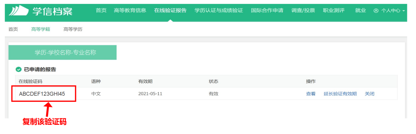The image size is (416, 134).
Task: Select the 学历-学校名称-专业名称 green tab
Action: click(62, 52)
